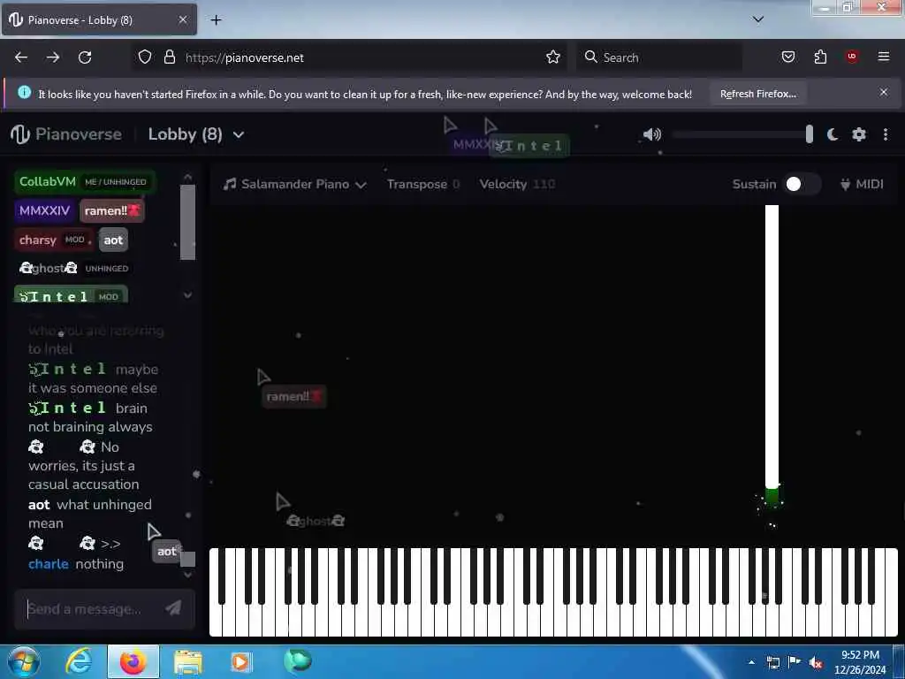Open the Pocket save icon
This screenshot has width=905, height=679.
pyautogui.click(x=787, y=57)
